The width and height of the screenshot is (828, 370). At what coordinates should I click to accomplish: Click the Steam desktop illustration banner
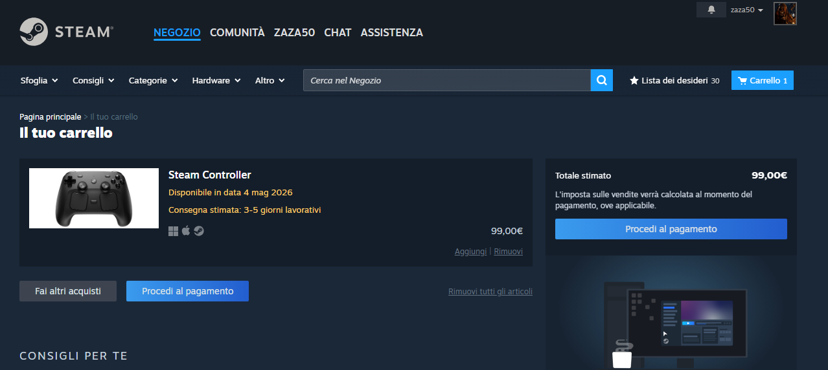coord(671,313)
